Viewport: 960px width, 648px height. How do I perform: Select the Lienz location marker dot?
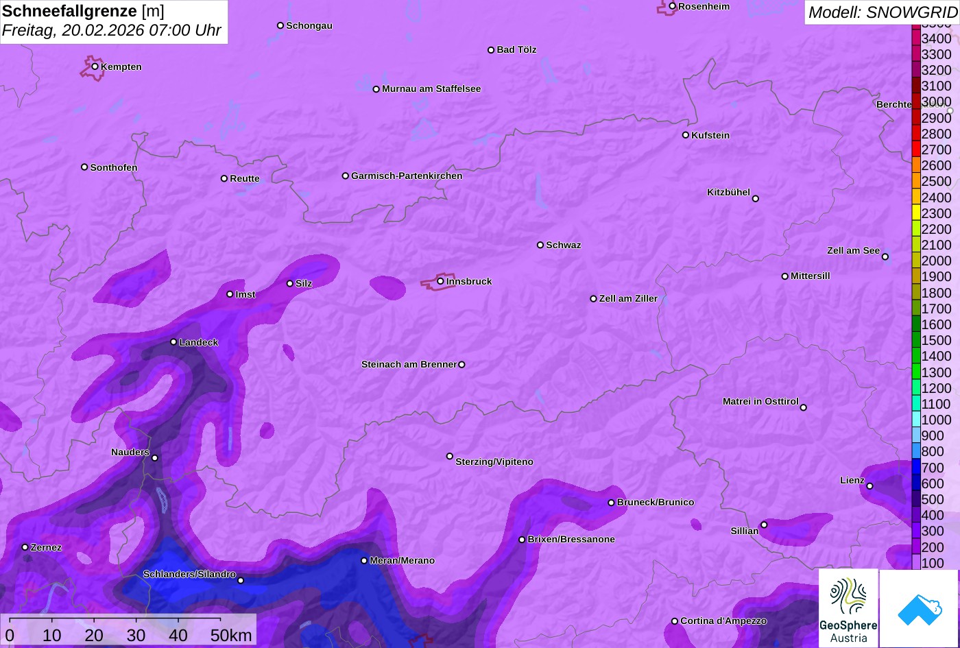click(x=869, y=486)
